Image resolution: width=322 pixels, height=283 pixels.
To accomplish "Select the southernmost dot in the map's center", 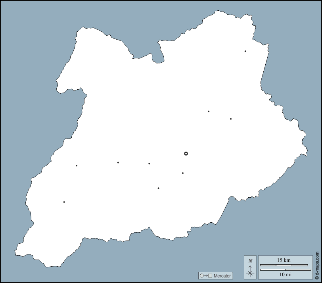I will pyautogui.click(x=158, y=188).
